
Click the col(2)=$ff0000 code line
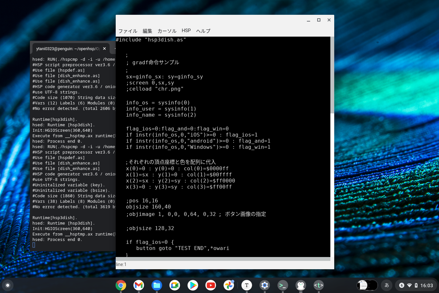point(181,181)
